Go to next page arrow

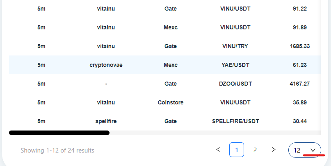274,150
